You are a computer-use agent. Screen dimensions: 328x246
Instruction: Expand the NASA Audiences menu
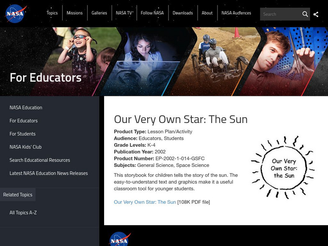(x=236, y=13)
